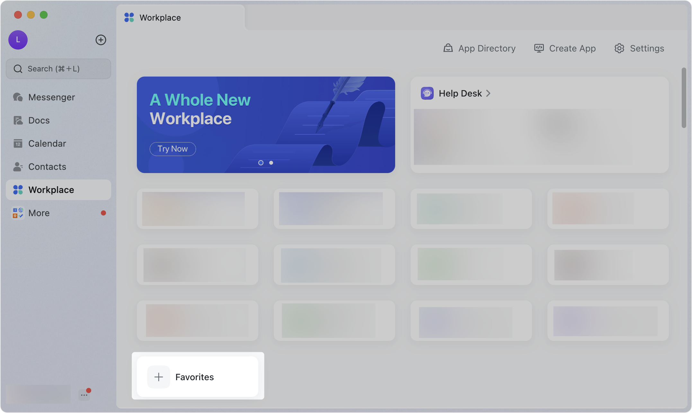This screenshot has height=413, width=692.
Task: Click the Settings gear icon
Action: 619,48
